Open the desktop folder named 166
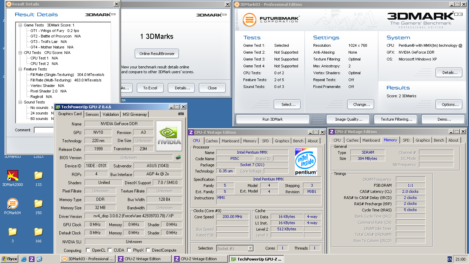469x264 pixels. (38, 235)
